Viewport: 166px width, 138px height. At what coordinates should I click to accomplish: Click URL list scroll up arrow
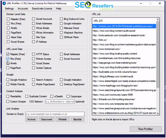coord(158,20)
